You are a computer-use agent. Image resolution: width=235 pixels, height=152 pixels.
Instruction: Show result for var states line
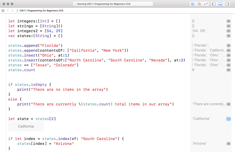point(229,36)
